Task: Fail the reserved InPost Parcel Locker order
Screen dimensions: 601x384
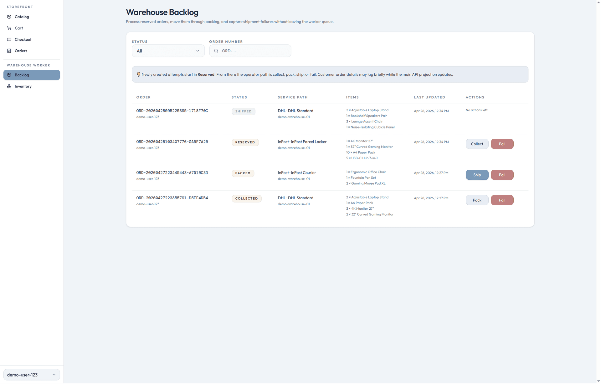Action: tap(502, 144)
